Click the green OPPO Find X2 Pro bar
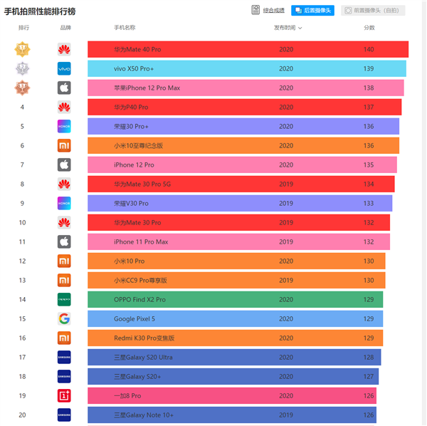427x426 pixels. [x=235, y=299]
